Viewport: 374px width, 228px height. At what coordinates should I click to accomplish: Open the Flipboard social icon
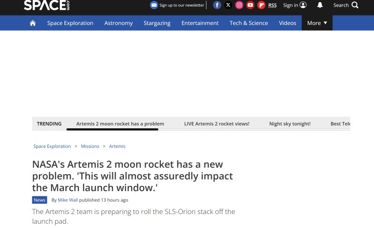pos(262,5)
